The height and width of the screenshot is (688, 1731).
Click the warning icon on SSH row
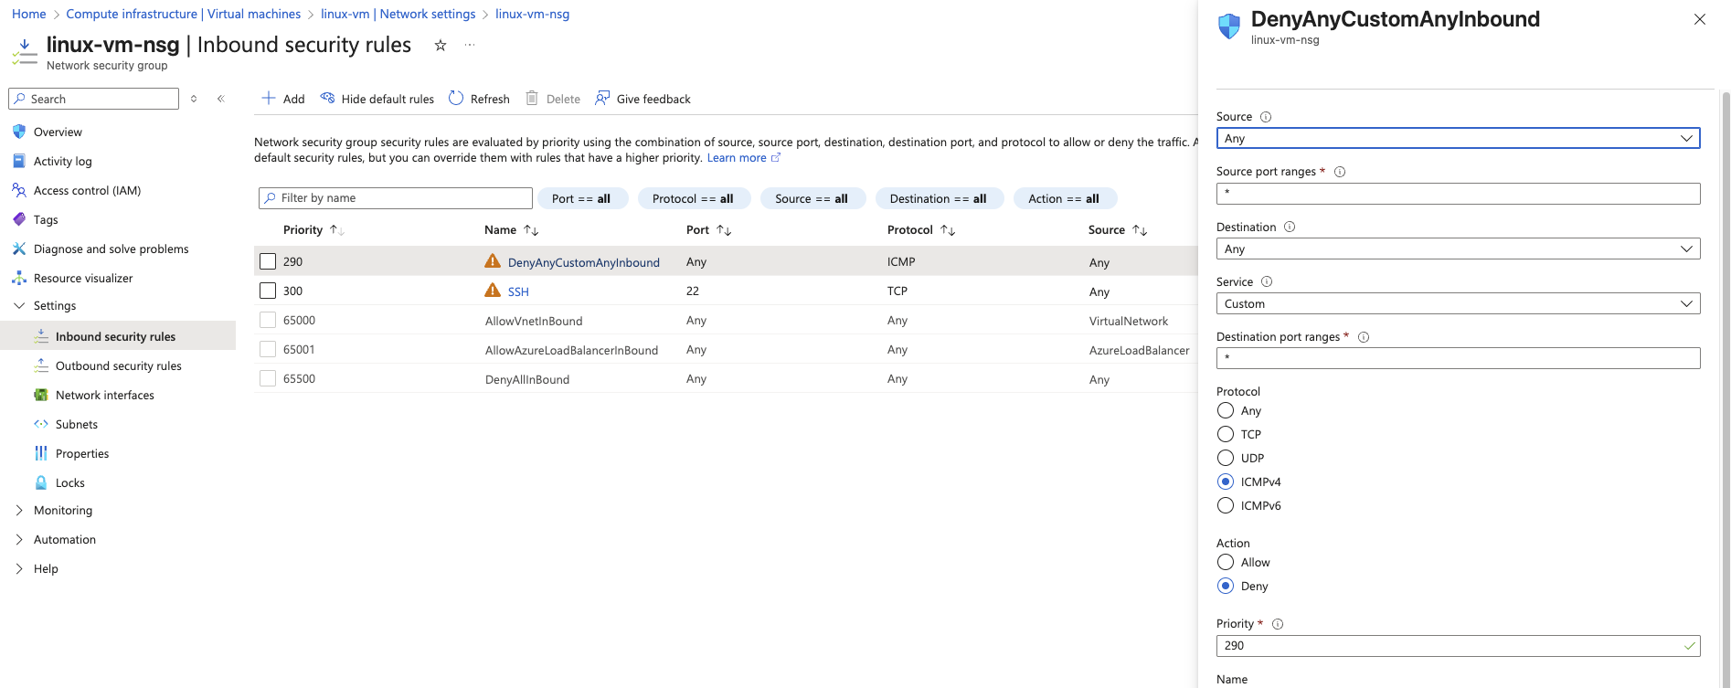[x=493, y=291]
